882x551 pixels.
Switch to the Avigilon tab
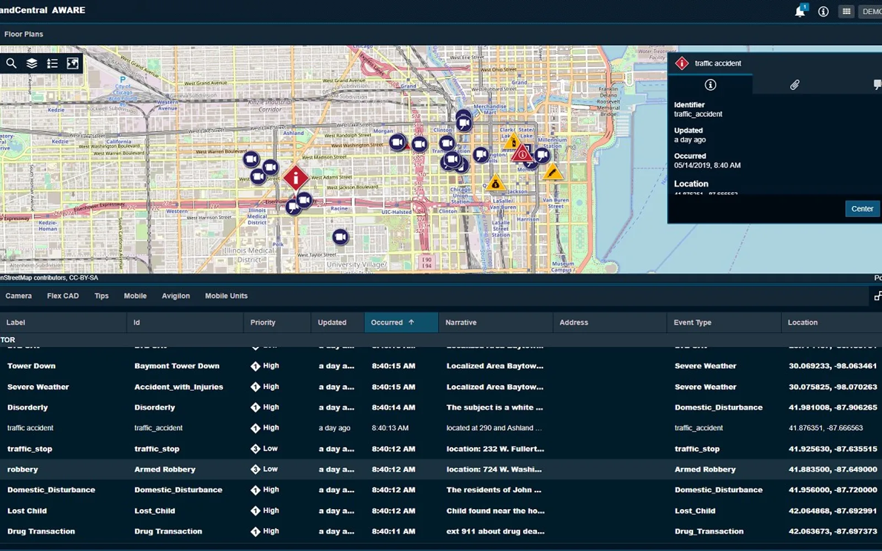pos(176,296)
